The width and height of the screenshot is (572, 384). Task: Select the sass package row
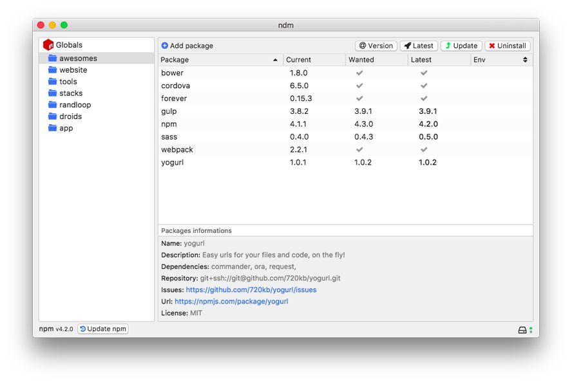[345, 136]
